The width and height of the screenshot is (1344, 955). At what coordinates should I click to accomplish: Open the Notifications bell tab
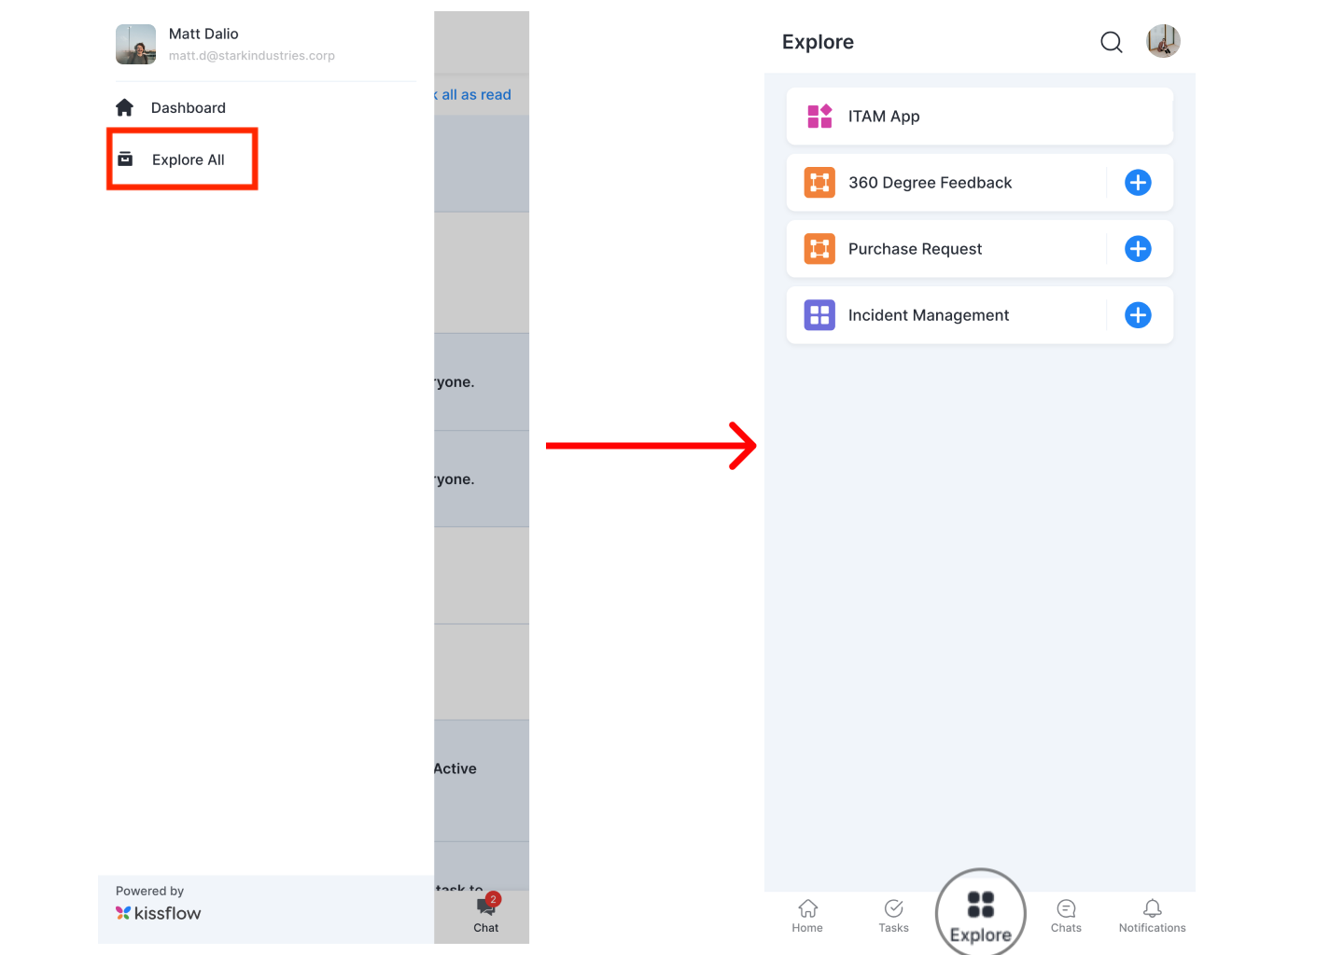pos(1153,915)
